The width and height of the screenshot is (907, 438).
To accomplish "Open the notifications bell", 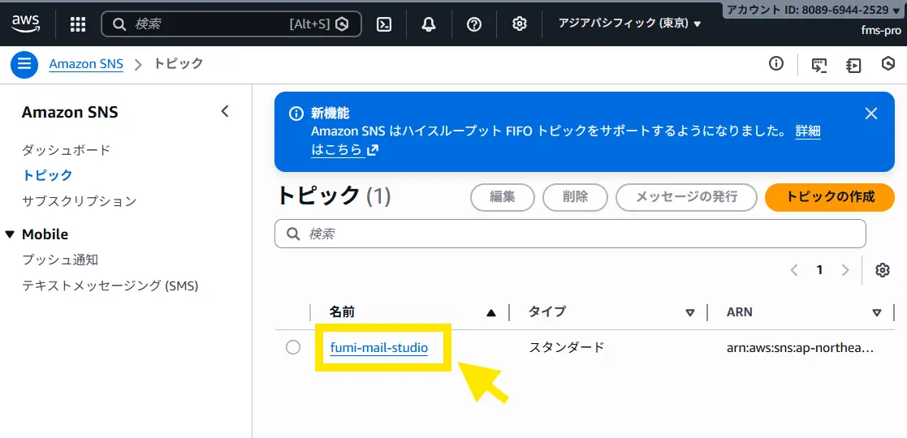I will [x=429, y=24].
